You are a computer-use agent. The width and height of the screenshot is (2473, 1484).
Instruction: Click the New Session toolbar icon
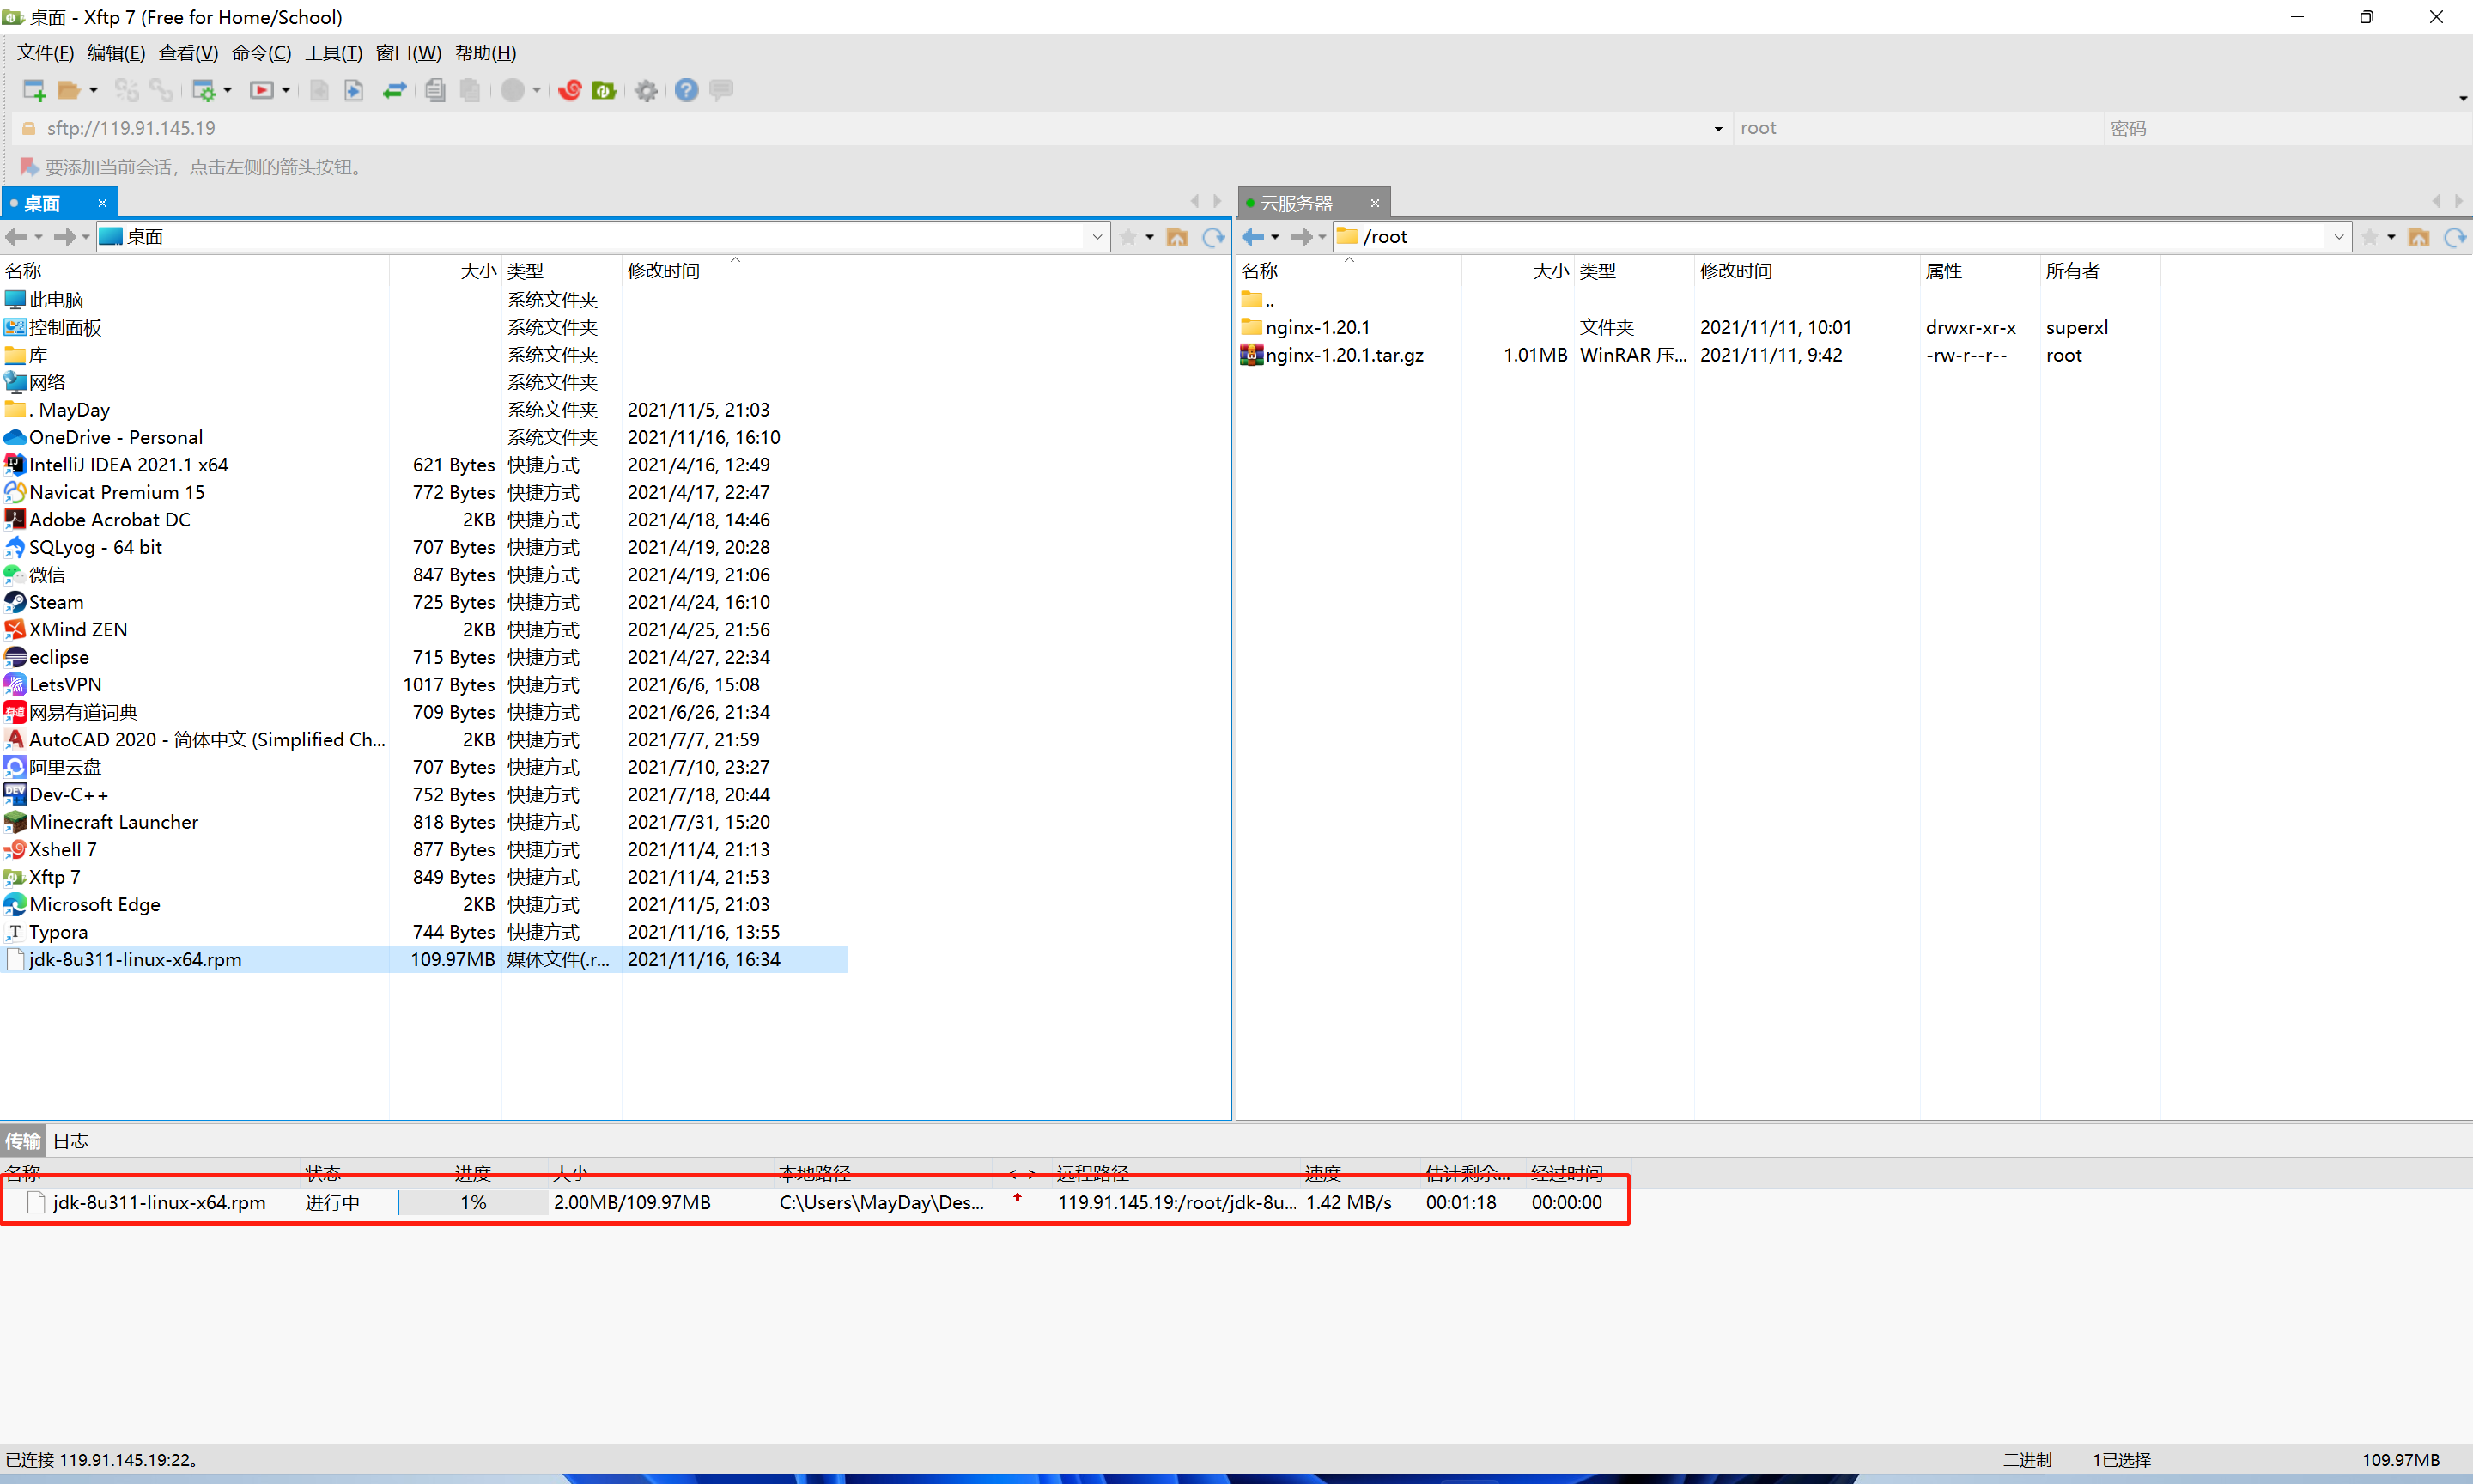(x=34, y=91)
